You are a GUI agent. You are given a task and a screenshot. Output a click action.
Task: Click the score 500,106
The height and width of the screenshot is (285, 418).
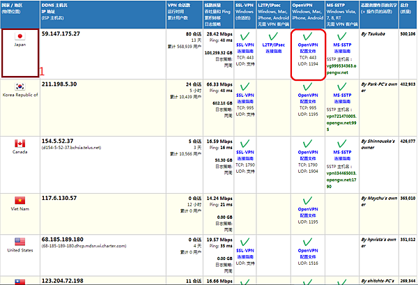408,34
